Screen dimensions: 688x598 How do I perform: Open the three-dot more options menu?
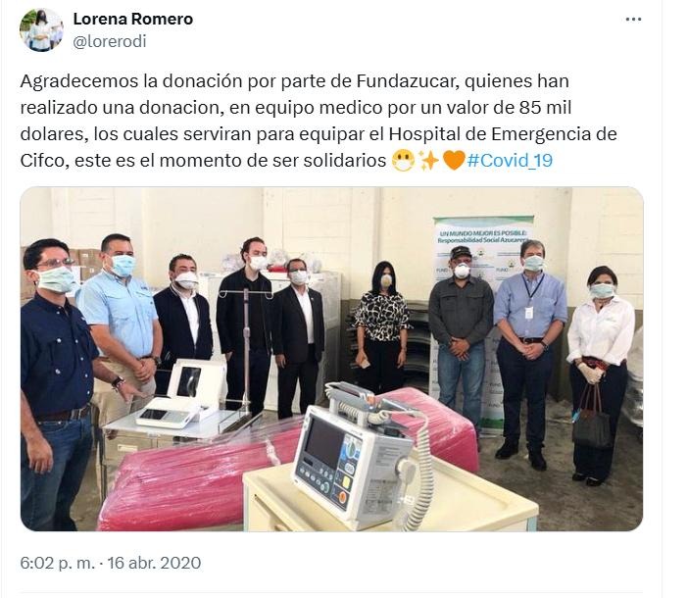point(633,20)
